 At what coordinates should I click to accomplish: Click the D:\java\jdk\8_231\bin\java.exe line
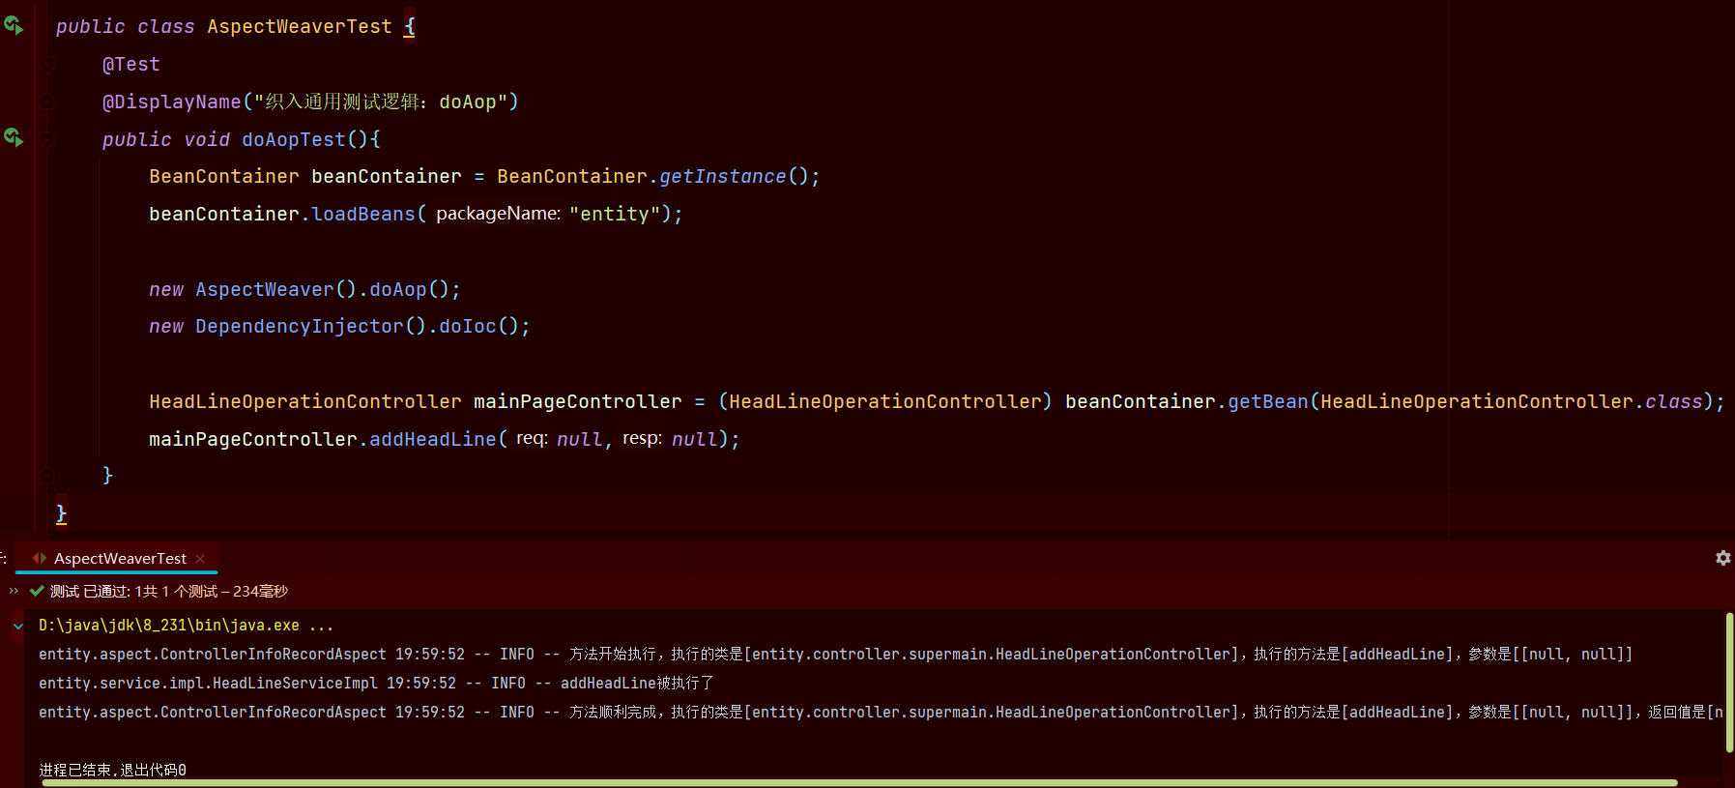click(186, 626)
